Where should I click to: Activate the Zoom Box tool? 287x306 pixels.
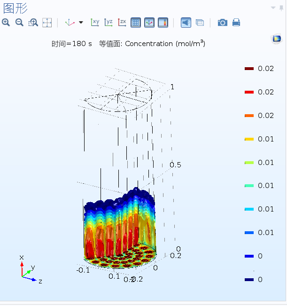tap(33, 23)
